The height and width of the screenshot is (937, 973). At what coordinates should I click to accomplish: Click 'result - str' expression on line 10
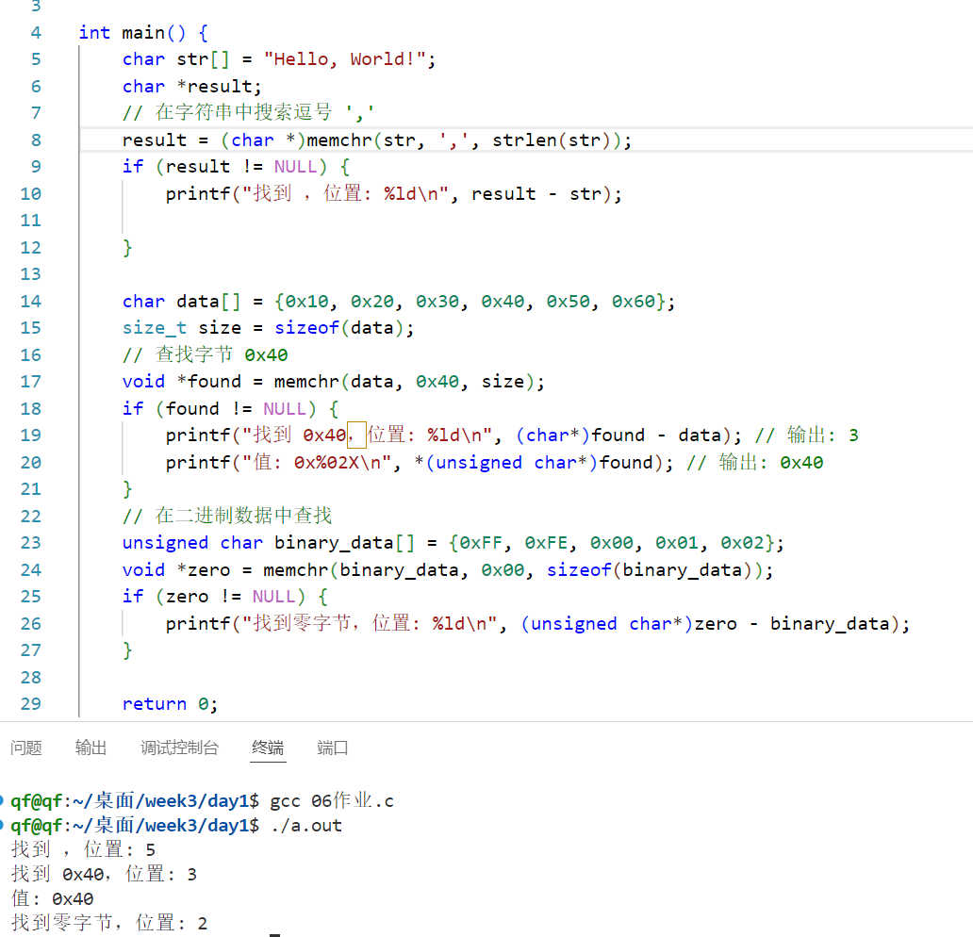536,194
